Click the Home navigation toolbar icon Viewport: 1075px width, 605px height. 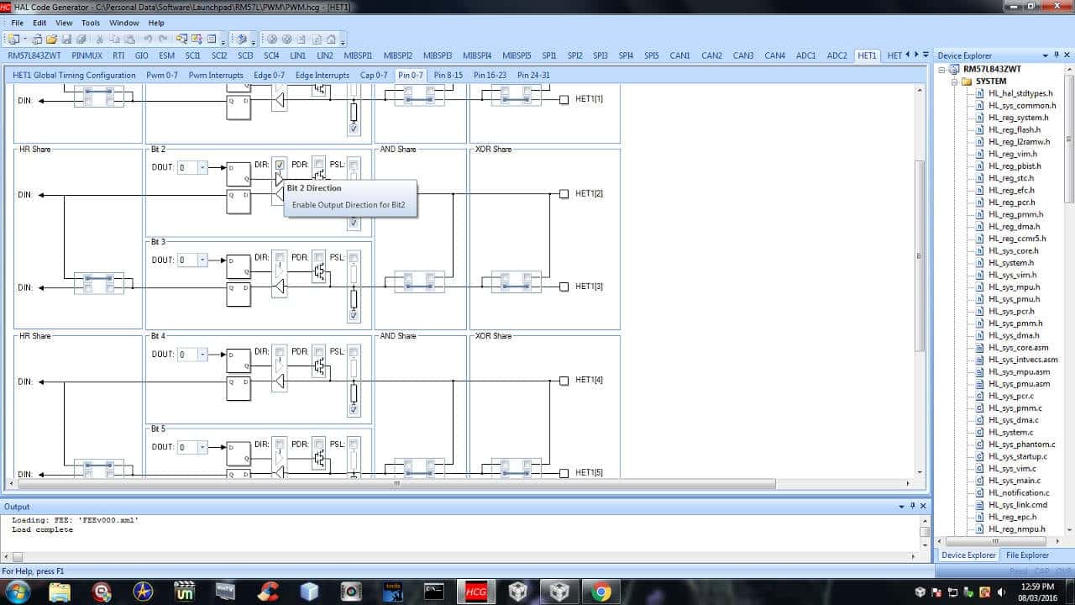[331, 39]
